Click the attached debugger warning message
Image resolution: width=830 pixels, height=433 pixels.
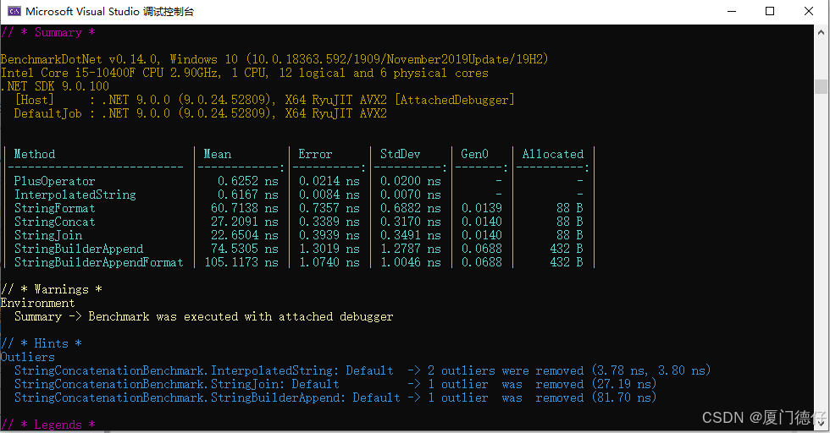point(204,316)
